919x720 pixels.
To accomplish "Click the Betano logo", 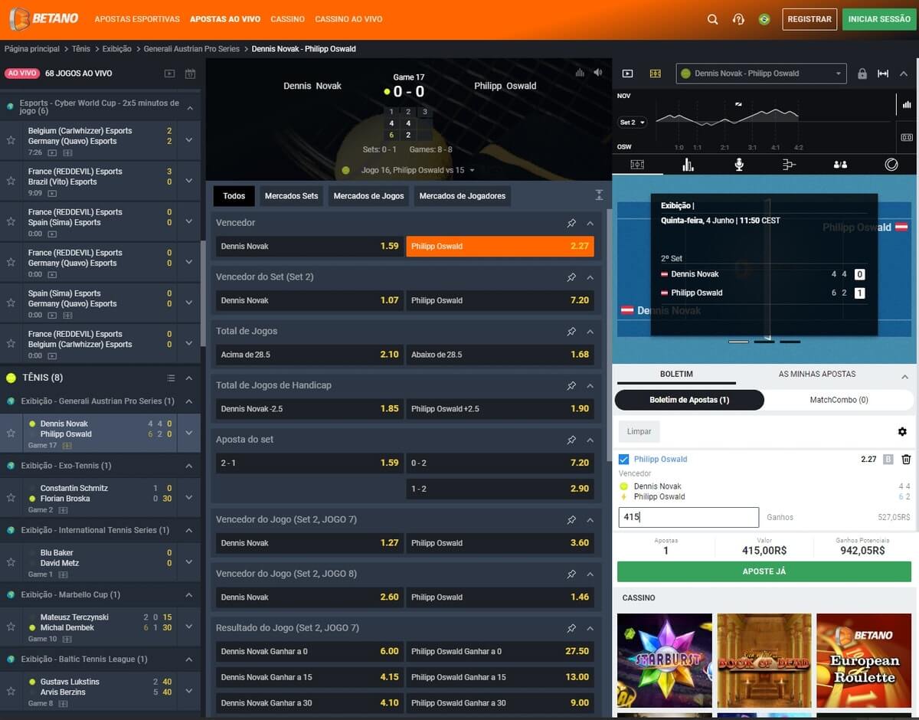I will [44, 18].
